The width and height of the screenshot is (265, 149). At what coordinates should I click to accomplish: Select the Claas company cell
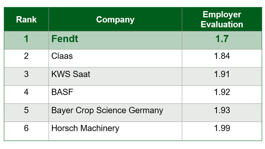115,58
